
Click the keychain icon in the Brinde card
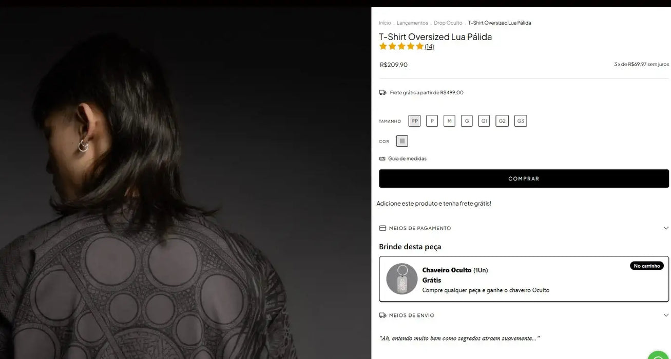[401, 278]
